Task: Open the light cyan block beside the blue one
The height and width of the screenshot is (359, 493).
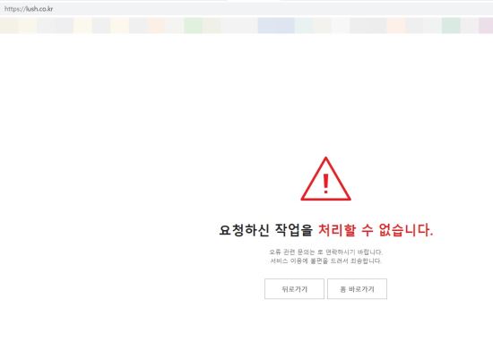Action: (304, 25)
